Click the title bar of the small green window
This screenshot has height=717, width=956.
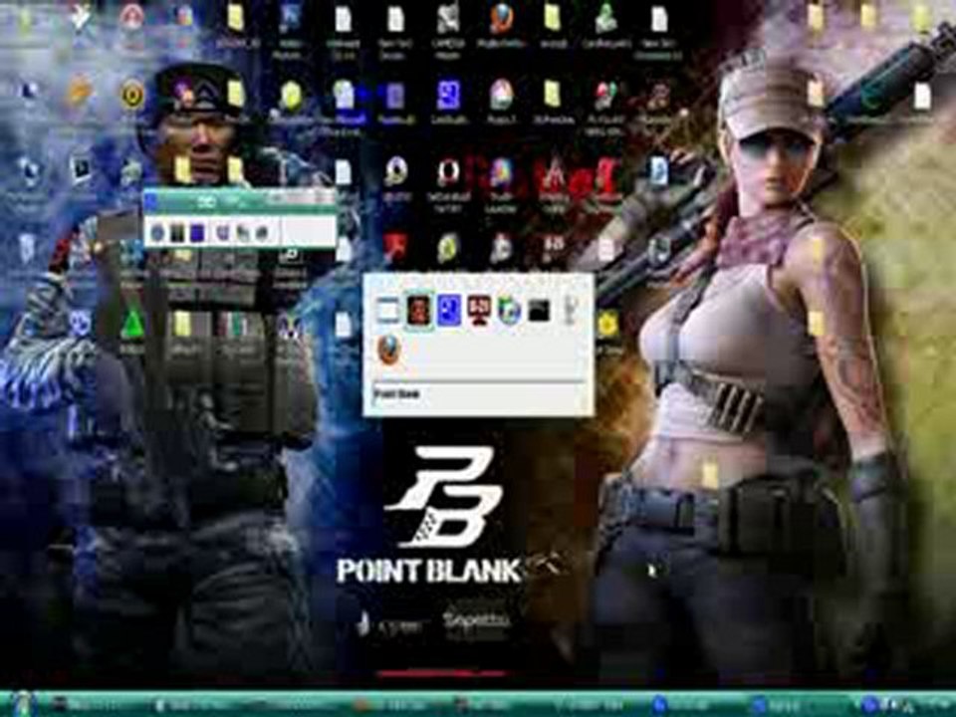click(x=240, y=200)
